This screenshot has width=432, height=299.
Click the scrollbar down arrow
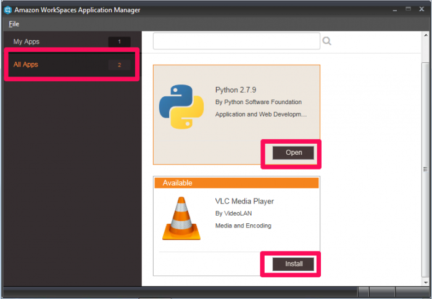point(426,282)
